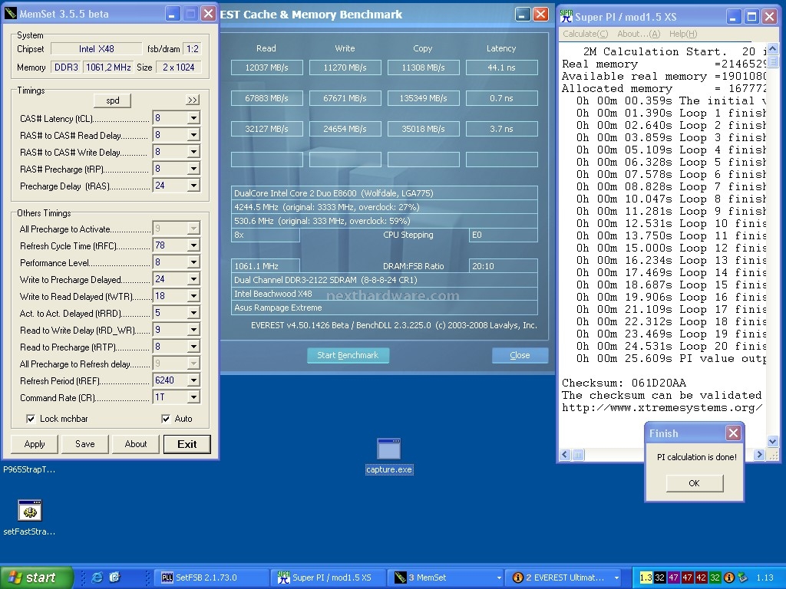Open the Write to Read Delayed (tWTR) dropdown
Screen dimensions: 786x589
pos(193,296)
